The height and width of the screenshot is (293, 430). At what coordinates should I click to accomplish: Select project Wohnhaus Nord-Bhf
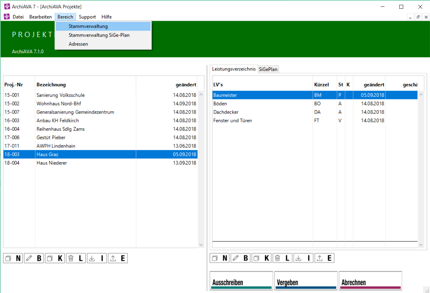pyautogui.click(x=100, y=104)
